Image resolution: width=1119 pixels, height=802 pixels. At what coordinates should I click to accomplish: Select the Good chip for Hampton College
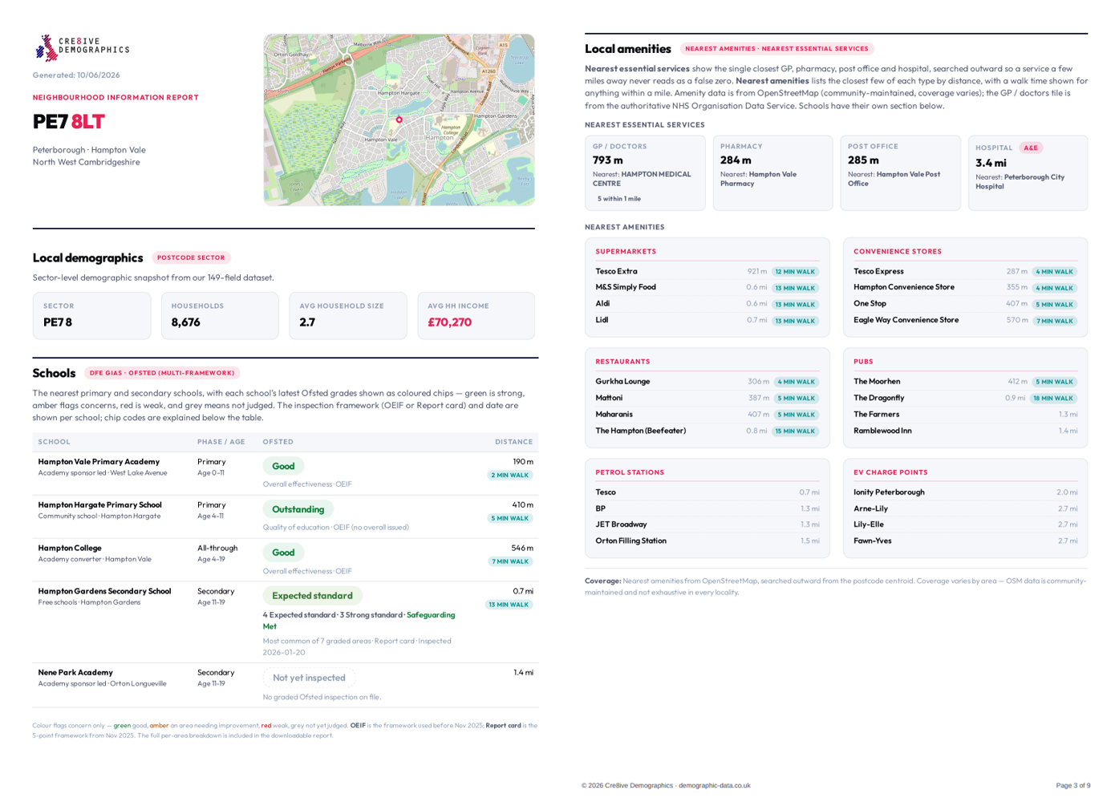(283, 553)
